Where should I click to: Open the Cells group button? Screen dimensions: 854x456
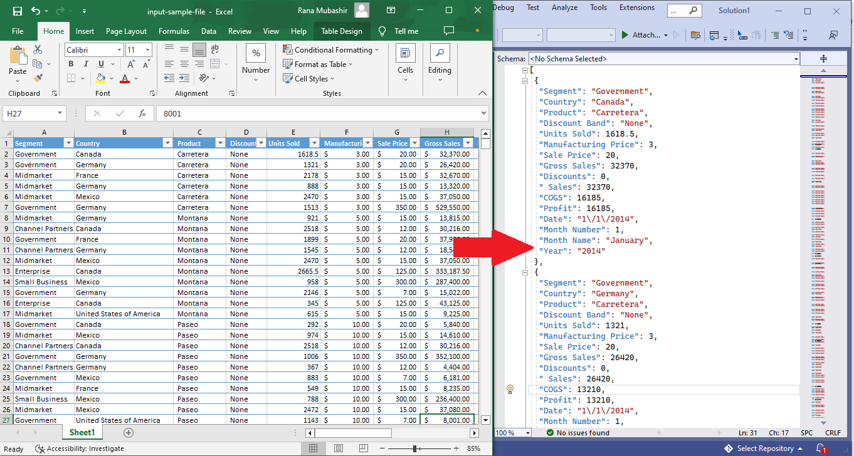(405, 63)
